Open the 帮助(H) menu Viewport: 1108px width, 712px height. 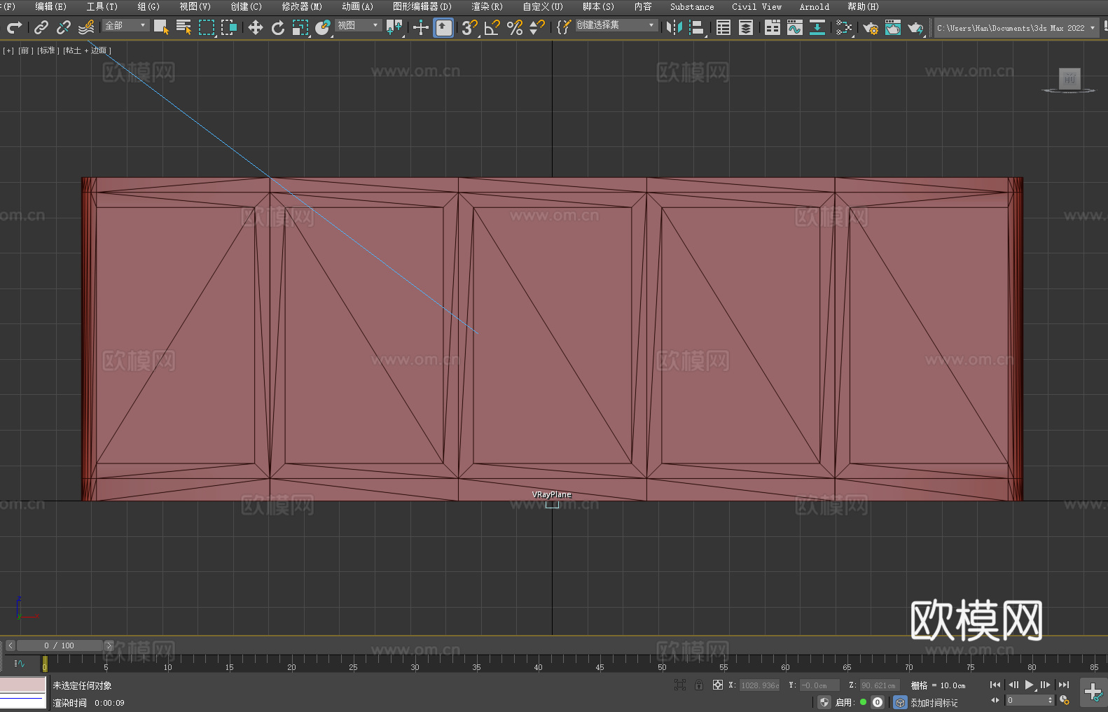(x=863, y=6)
